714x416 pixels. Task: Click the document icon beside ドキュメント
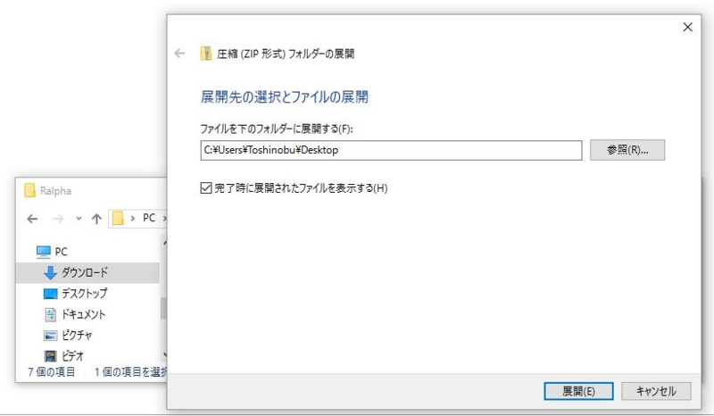pyautogui.click(x=51, y=314)
